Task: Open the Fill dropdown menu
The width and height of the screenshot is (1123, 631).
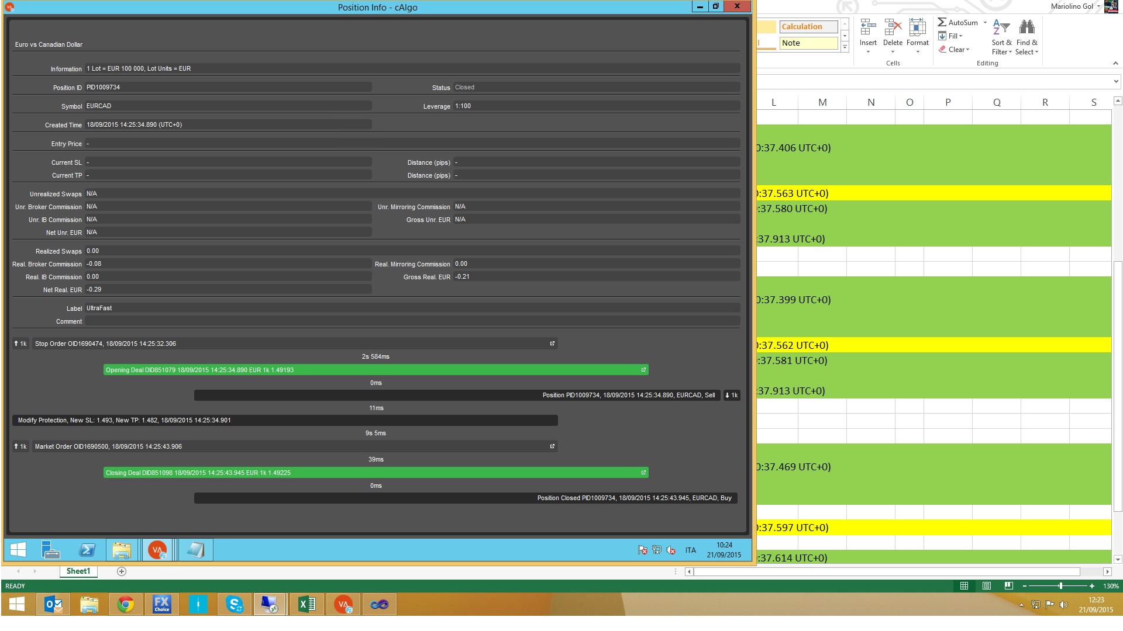Action: [960, 36]
